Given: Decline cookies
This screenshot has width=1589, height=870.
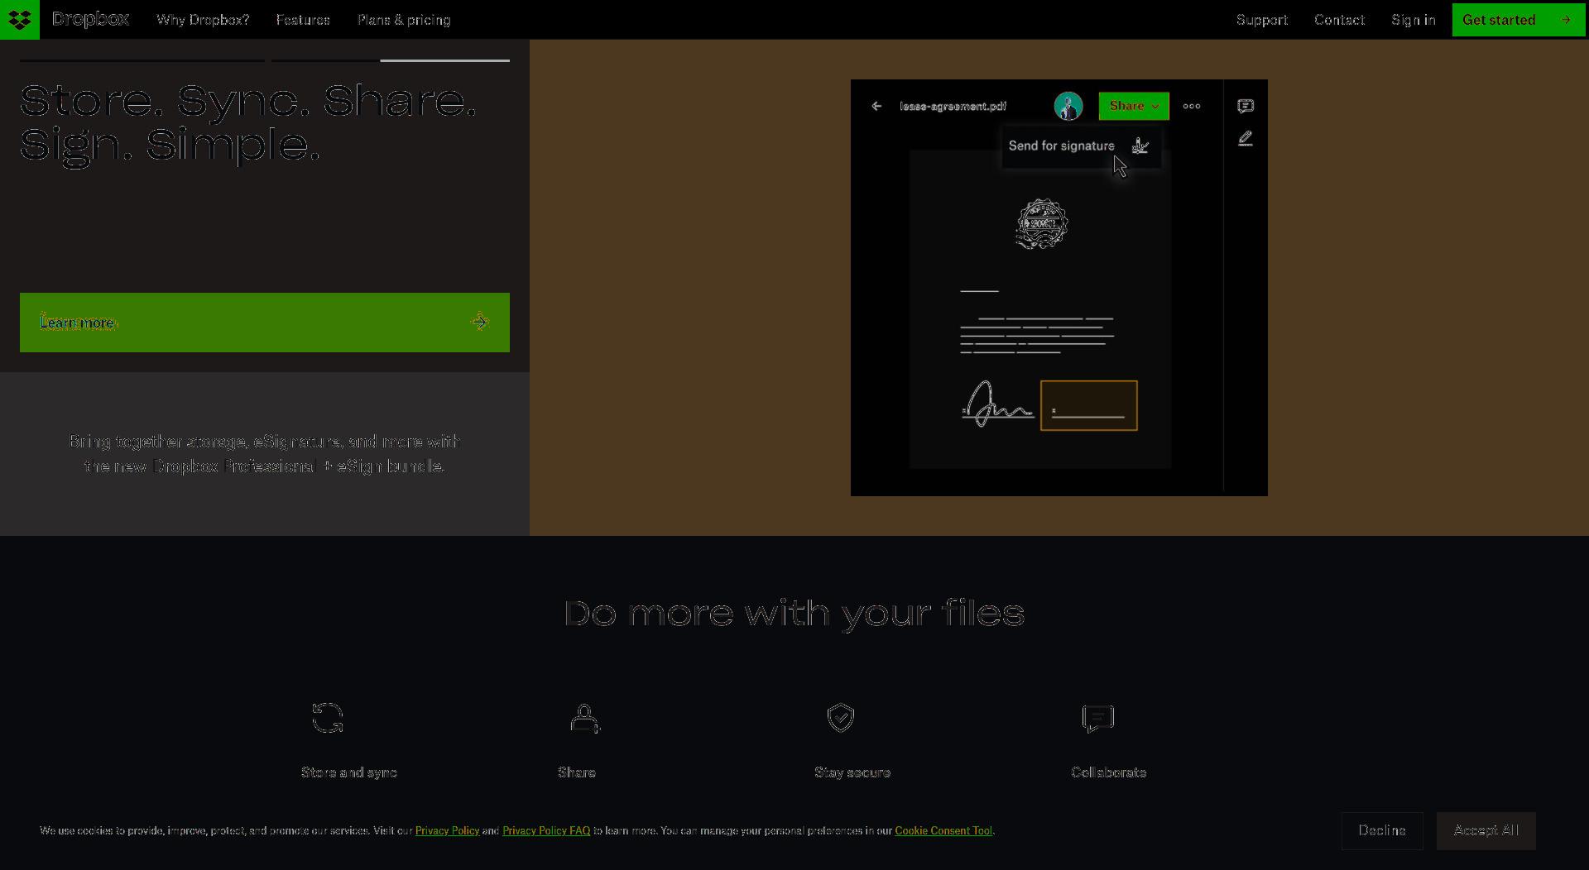Looking at the screenshot, I should [1382, 830].
